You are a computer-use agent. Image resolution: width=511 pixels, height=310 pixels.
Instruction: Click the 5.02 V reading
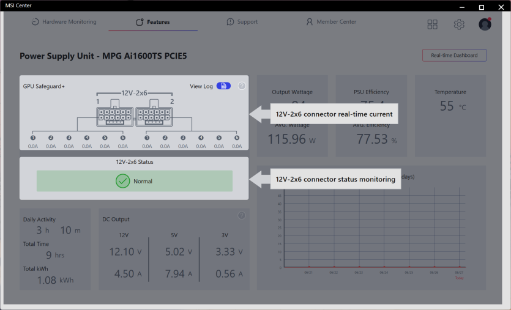pos(178,252)
